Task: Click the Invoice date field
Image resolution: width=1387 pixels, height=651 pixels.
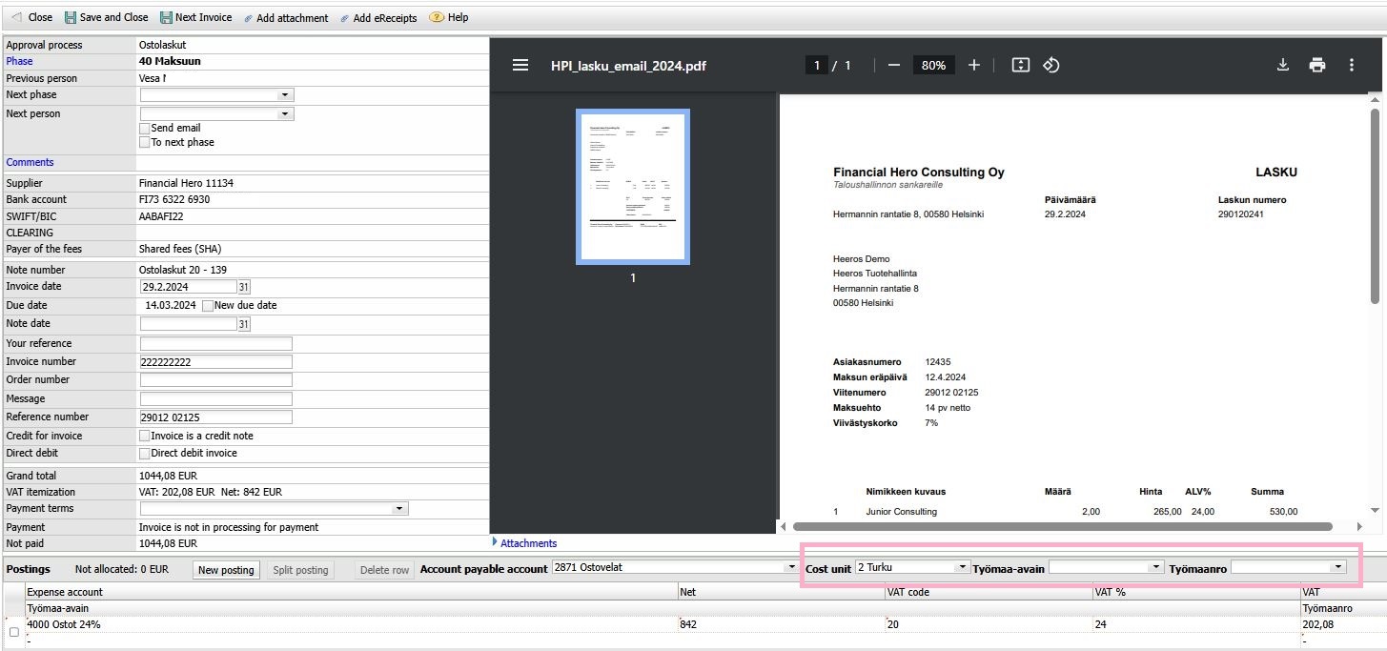Action: coord(188,287)
